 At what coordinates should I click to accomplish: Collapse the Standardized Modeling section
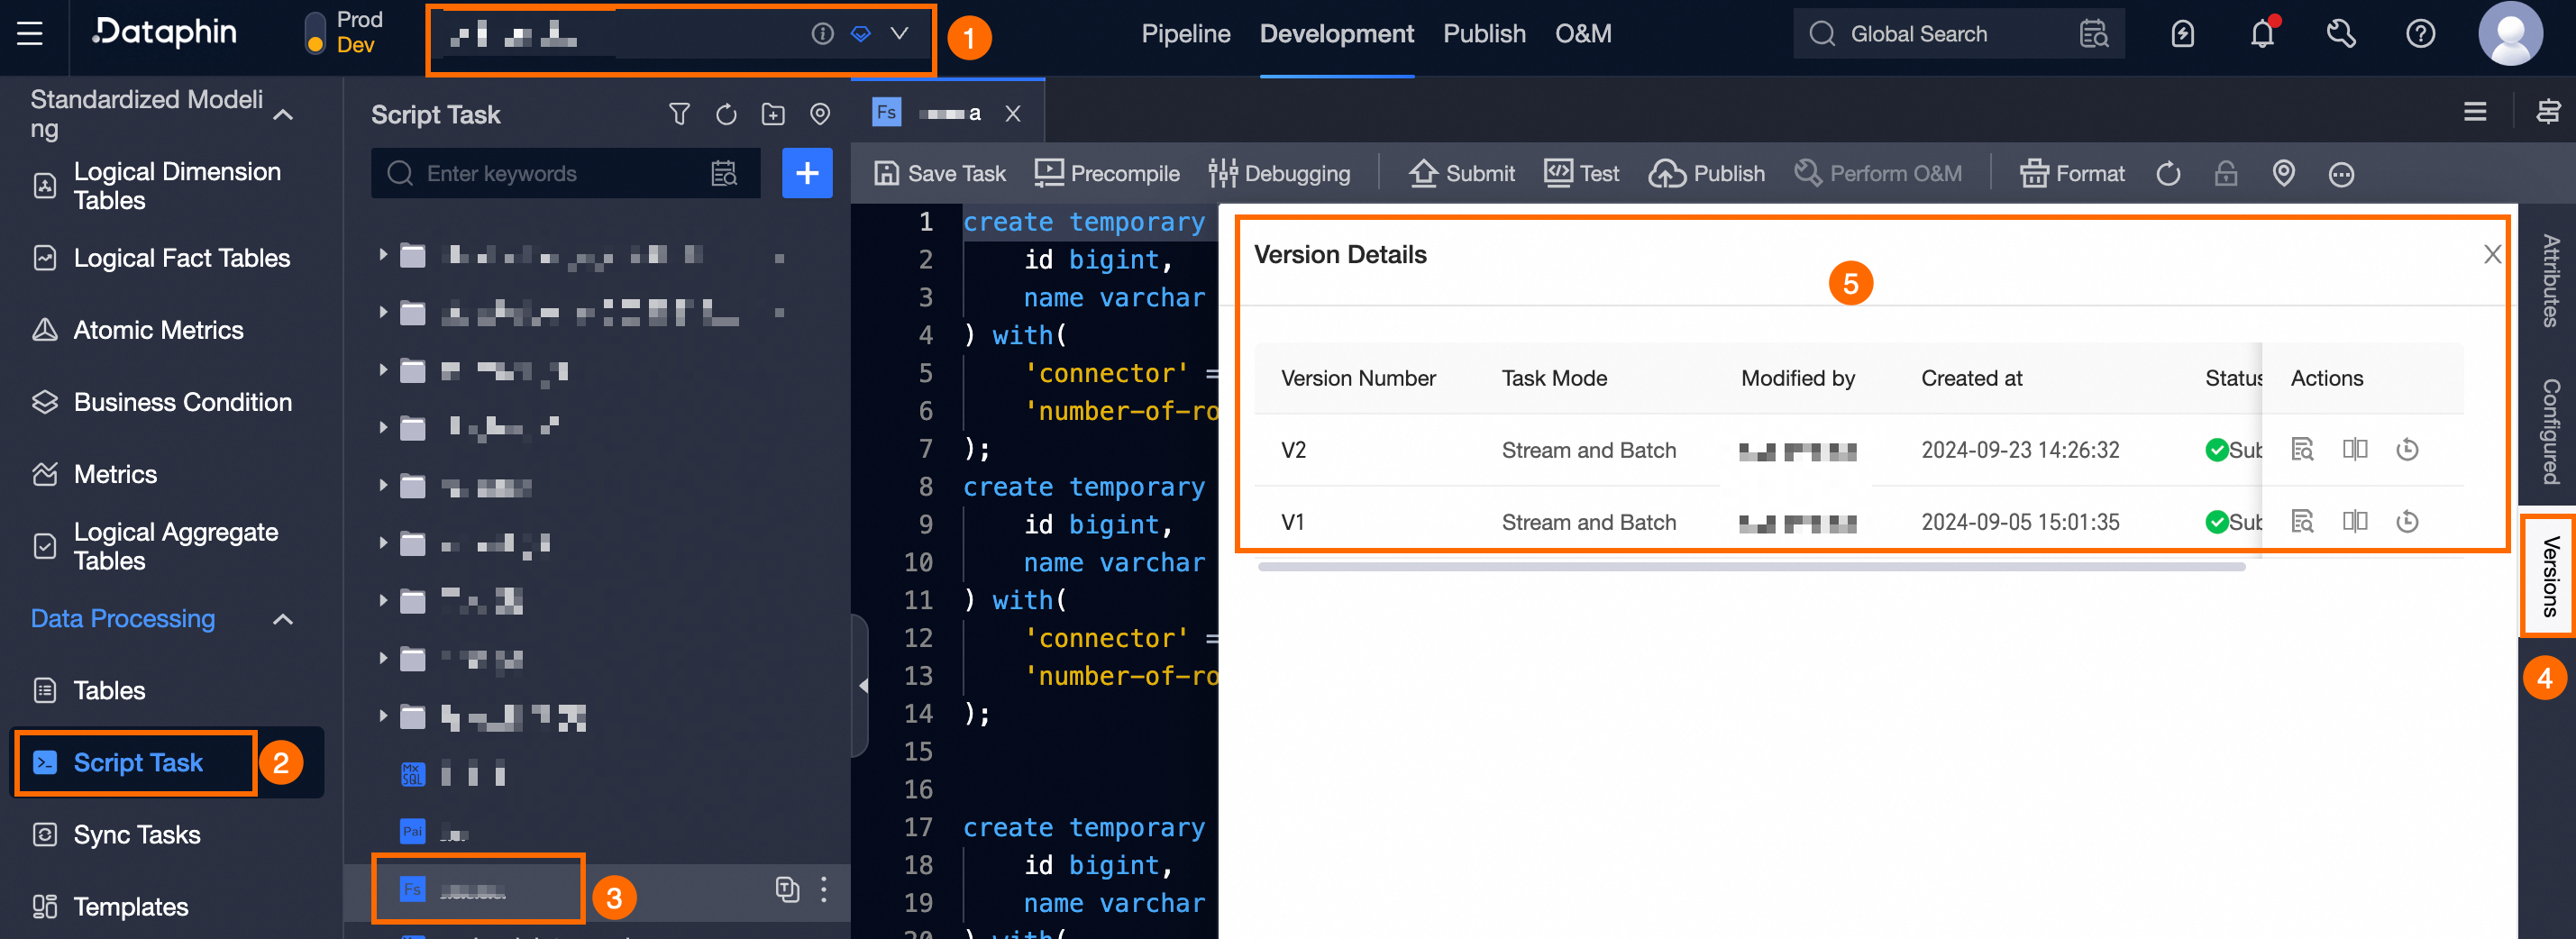tap(283, 114)
